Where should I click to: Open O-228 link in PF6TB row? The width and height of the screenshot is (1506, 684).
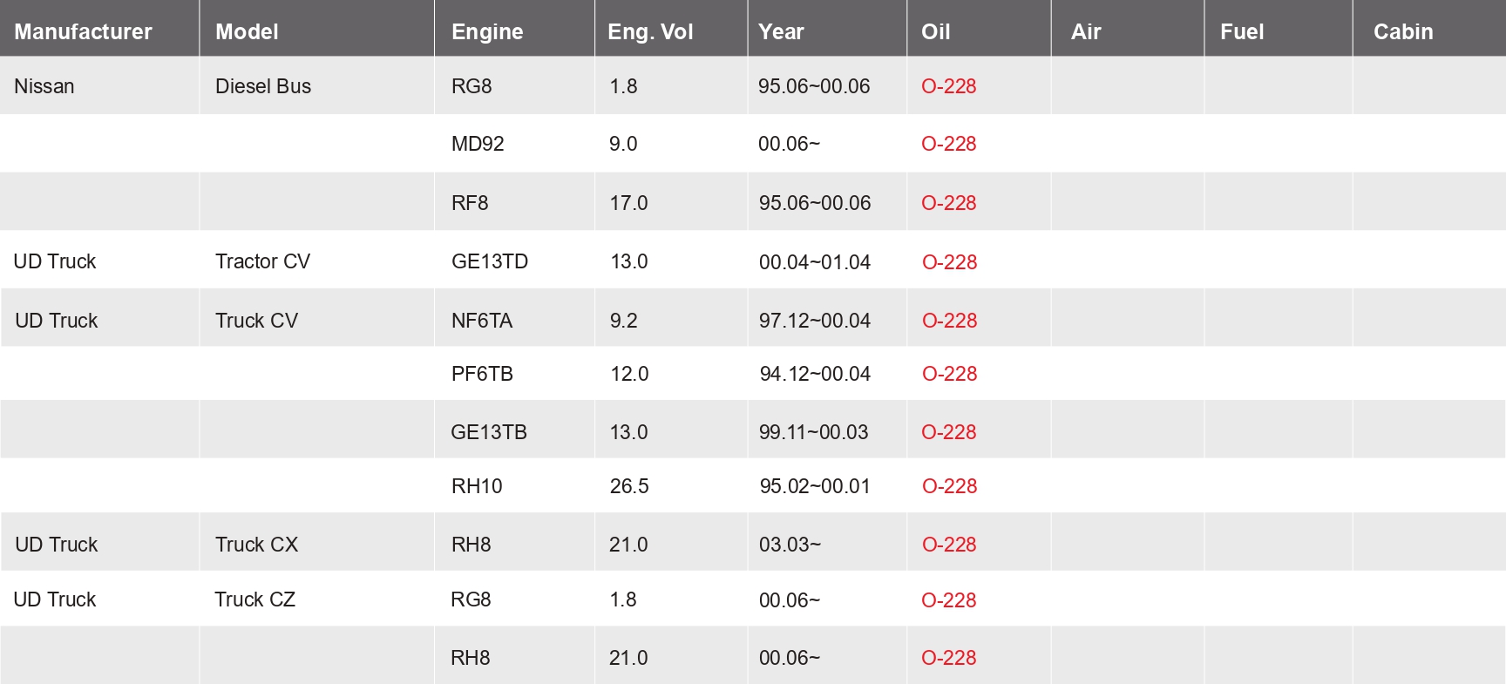[x=949, y=374]
